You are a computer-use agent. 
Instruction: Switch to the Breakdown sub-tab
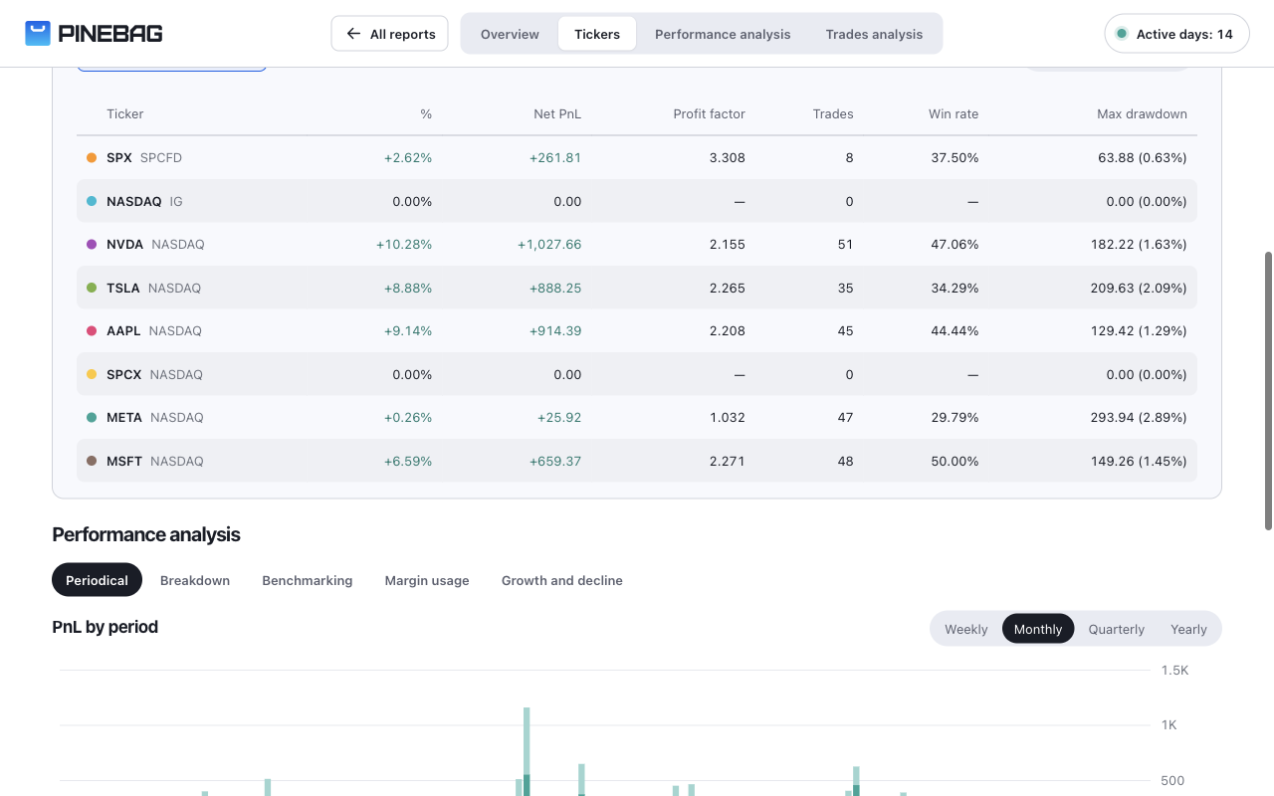tap(195, 580)
